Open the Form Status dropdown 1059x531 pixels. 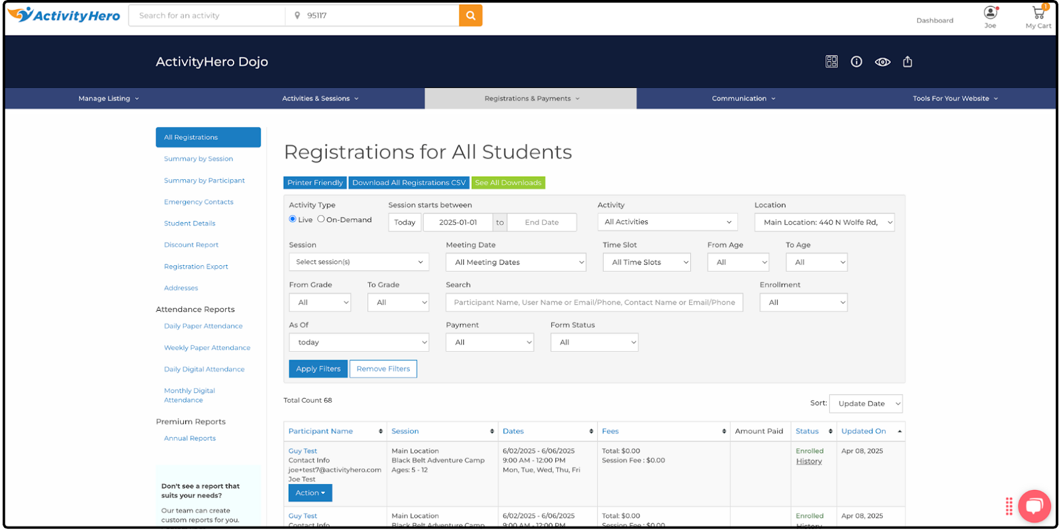594,343
